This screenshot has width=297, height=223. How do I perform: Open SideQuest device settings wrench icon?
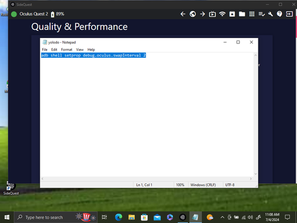[x=270, y=14]
